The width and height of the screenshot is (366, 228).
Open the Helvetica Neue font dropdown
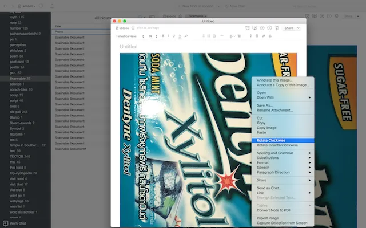[128, 36]
